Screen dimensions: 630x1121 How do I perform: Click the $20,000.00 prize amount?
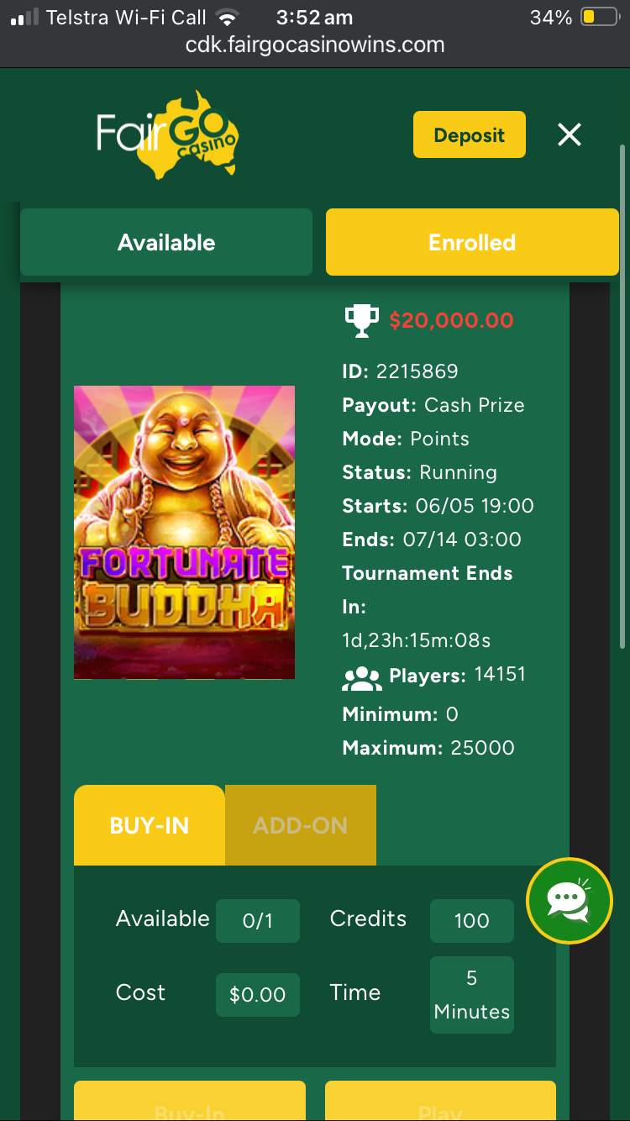point(451,320)
